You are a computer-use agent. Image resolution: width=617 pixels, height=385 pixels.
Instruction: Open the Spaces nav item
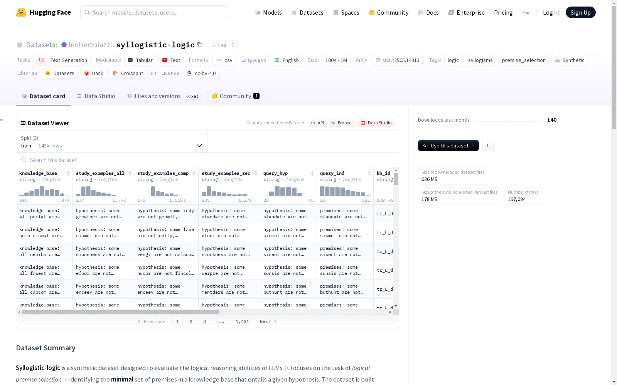tap(346, 12)
